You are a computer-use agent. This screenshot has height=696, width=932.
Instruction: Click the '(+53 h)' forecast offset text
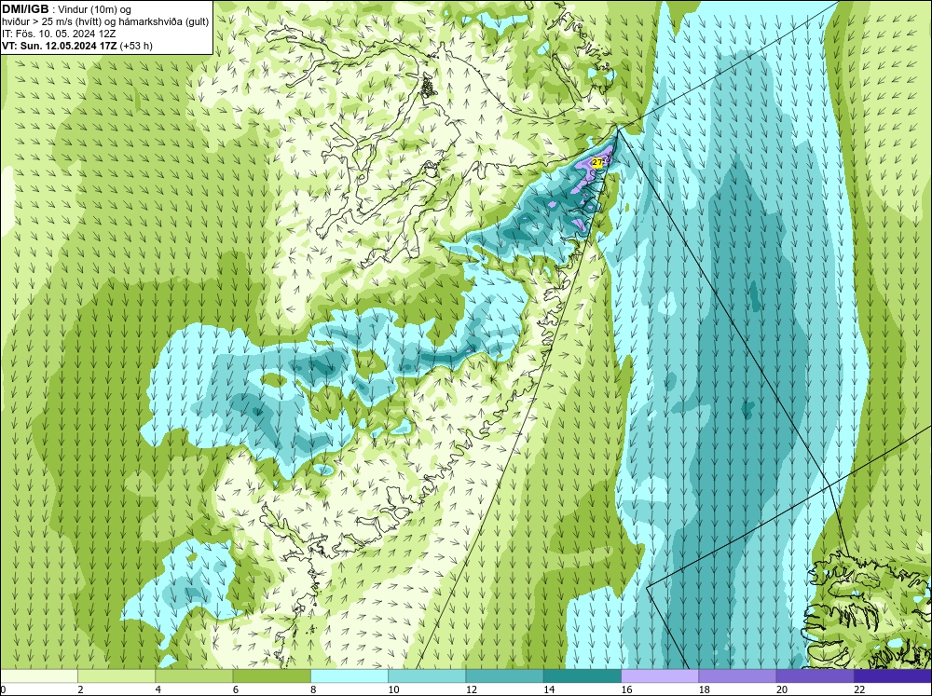pos(136,46)
